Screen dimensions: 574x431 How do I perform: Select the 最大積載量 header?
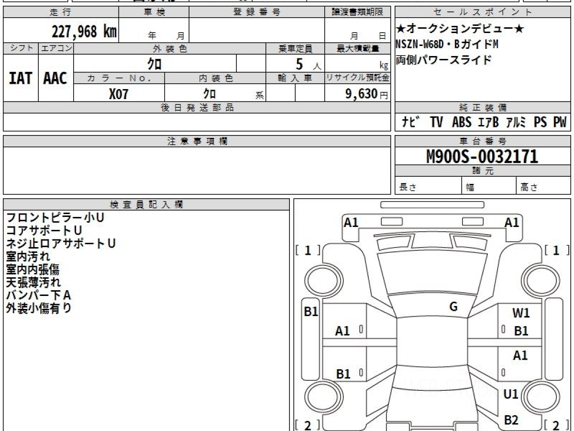pos(358,48)
